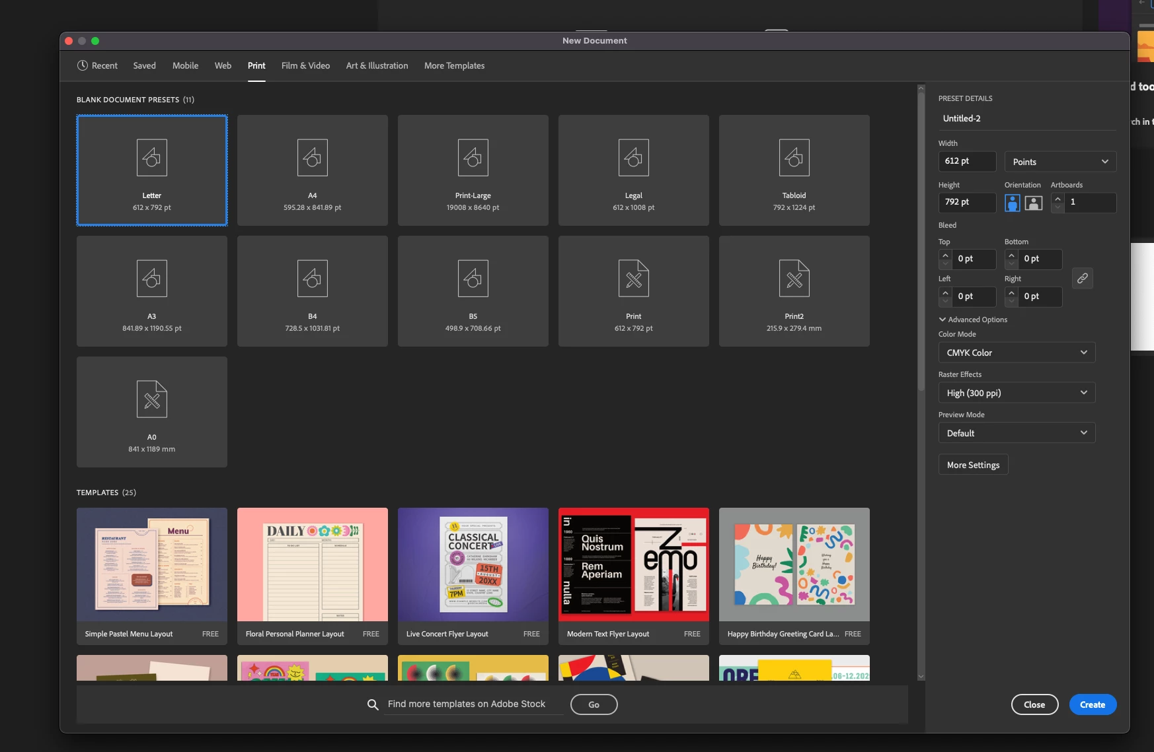
Task: Click the Adobe Stock search magnifier icon
Action: (x=373, y=704)
